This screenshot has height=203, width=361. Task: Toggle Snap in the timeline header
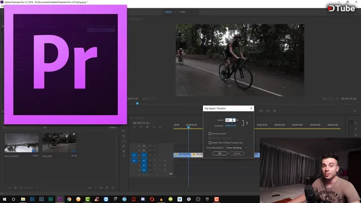pos(141,127)
